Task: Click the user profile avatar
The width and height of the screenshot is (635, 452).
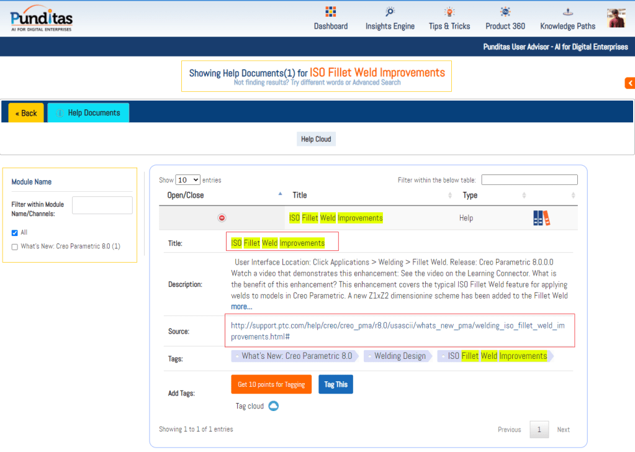Action: pos(616,18)
